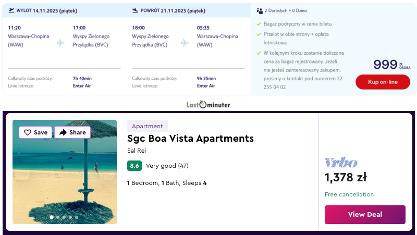The width and height of the screenshot is (417, 235).
Task: Click the departure plane takeoff icon
Action: click(11, 10)
